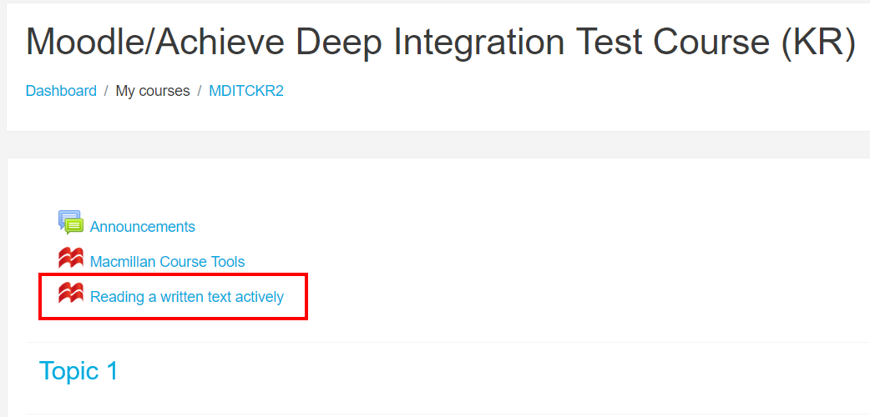
Task: Select My courses in the breadcrumb trail
Action: 153,91
